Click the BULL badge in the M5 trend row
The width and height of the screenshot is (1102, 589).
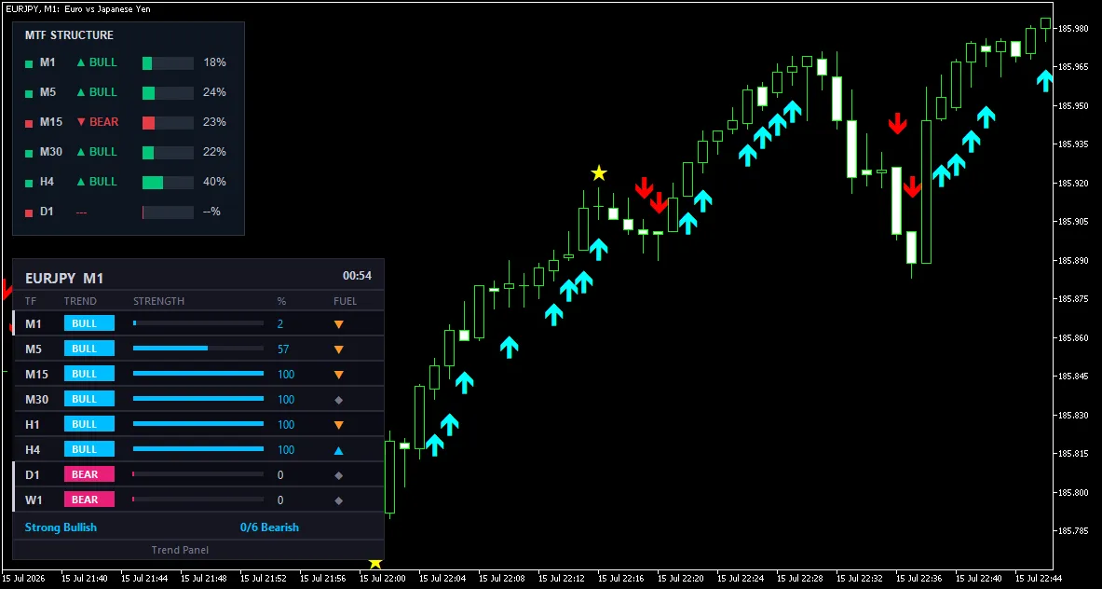pos(89,349)
